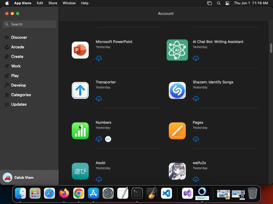This screenshot has width=273, height=204.
Task: Redownload Pages via cloud icon
Action: [x=196, y=139]
